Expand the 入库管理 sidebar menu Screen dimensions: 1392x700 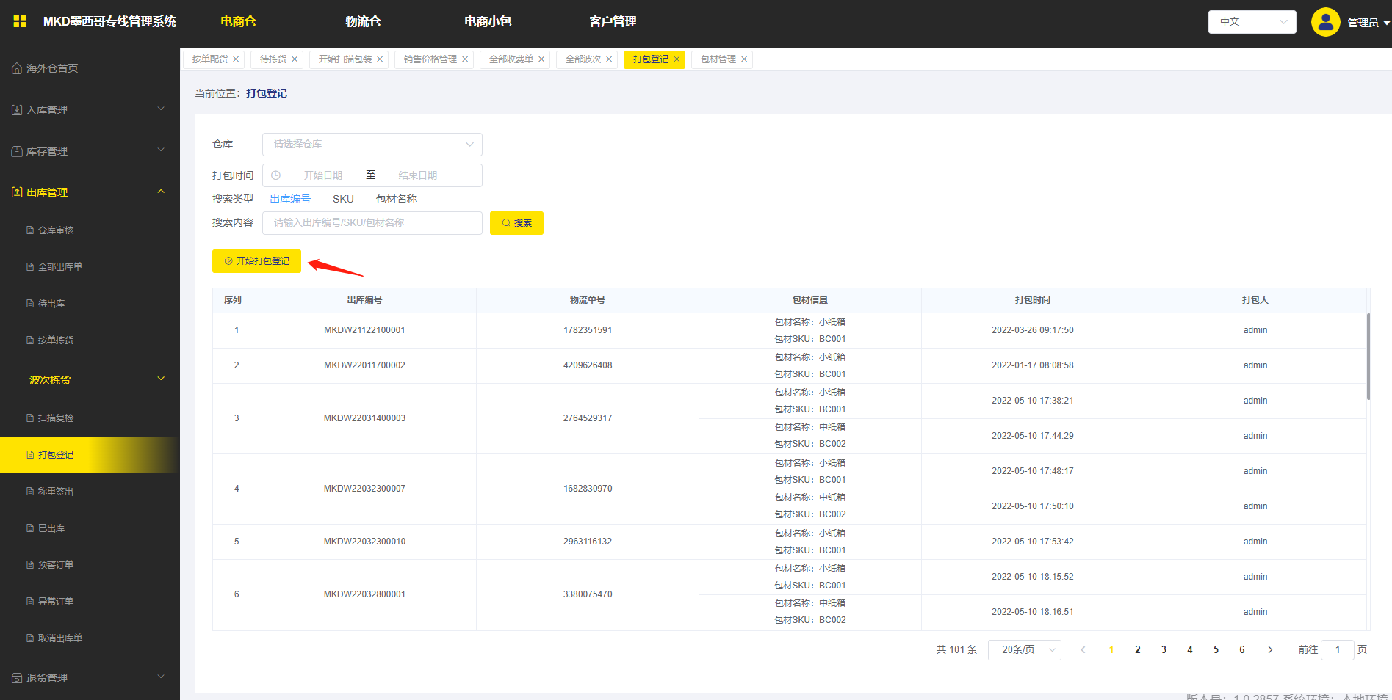[88, 110]
